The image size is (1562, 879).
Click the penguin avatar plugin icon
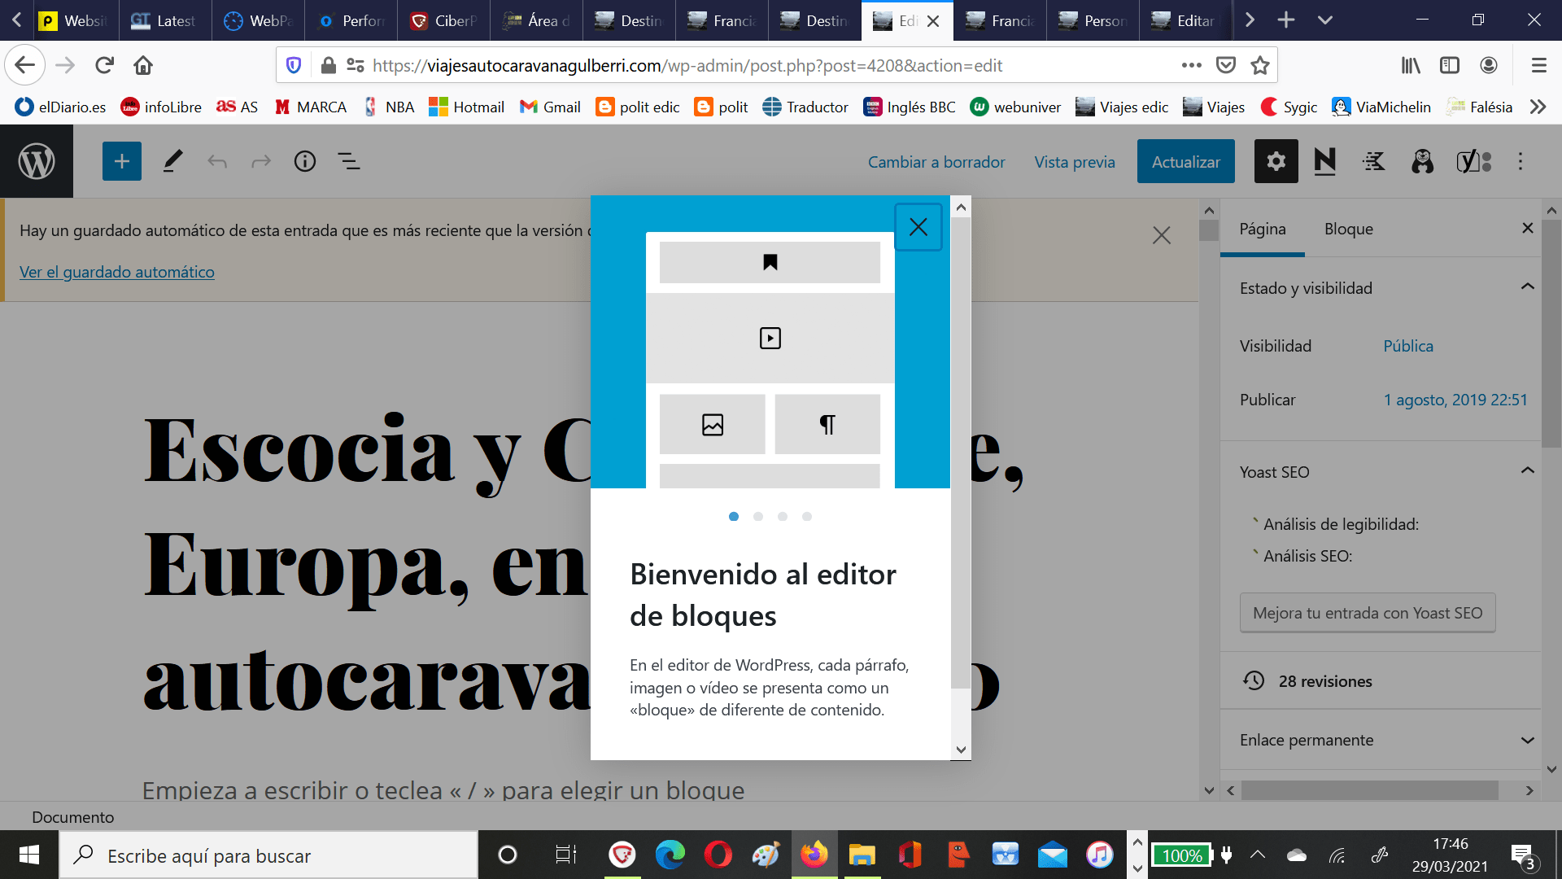[x=1422, y=161]
